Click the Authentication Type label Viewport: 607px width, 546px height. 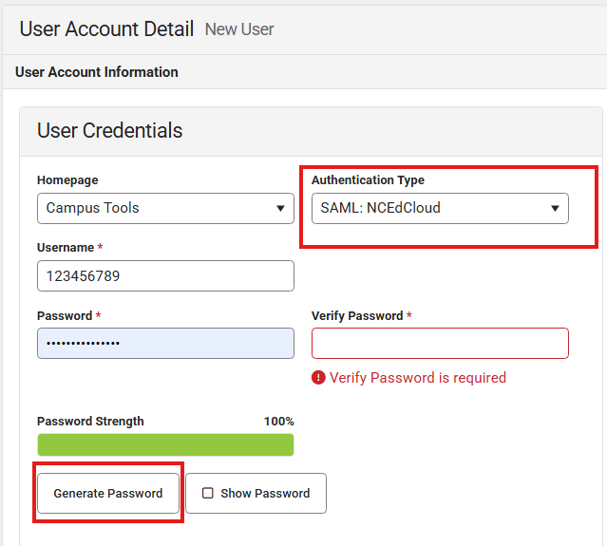pyautogui.click(x=368, y=180)
